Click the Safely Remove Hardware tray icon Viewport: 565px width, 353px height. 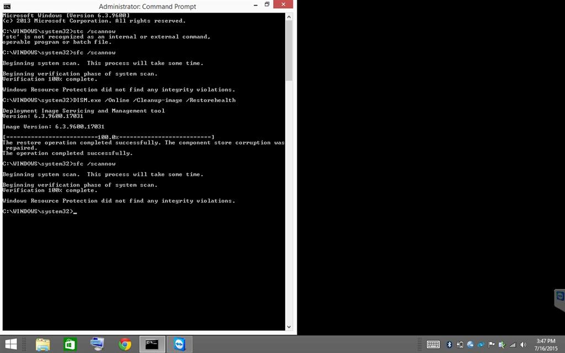(502, 345)
